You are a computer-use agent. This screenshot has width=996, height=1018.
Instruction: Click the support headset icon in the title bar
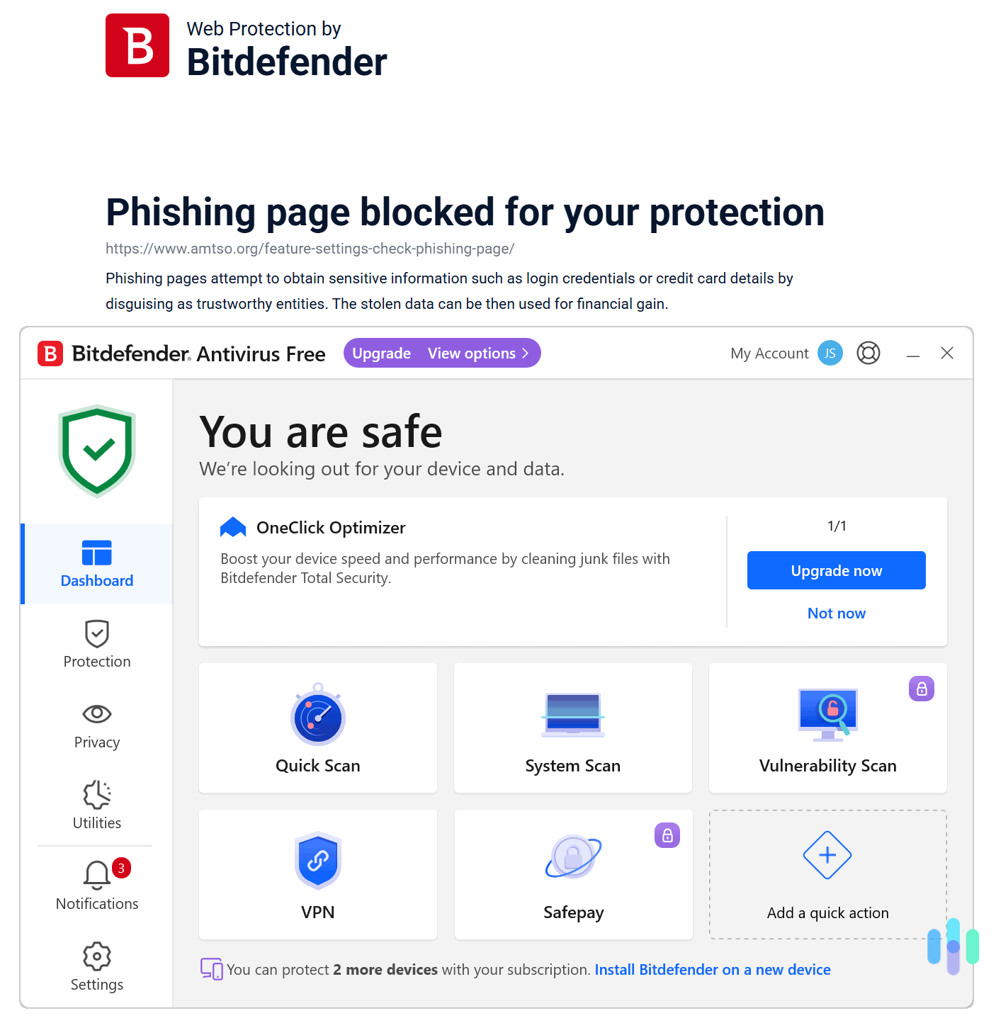click(868, 353)
